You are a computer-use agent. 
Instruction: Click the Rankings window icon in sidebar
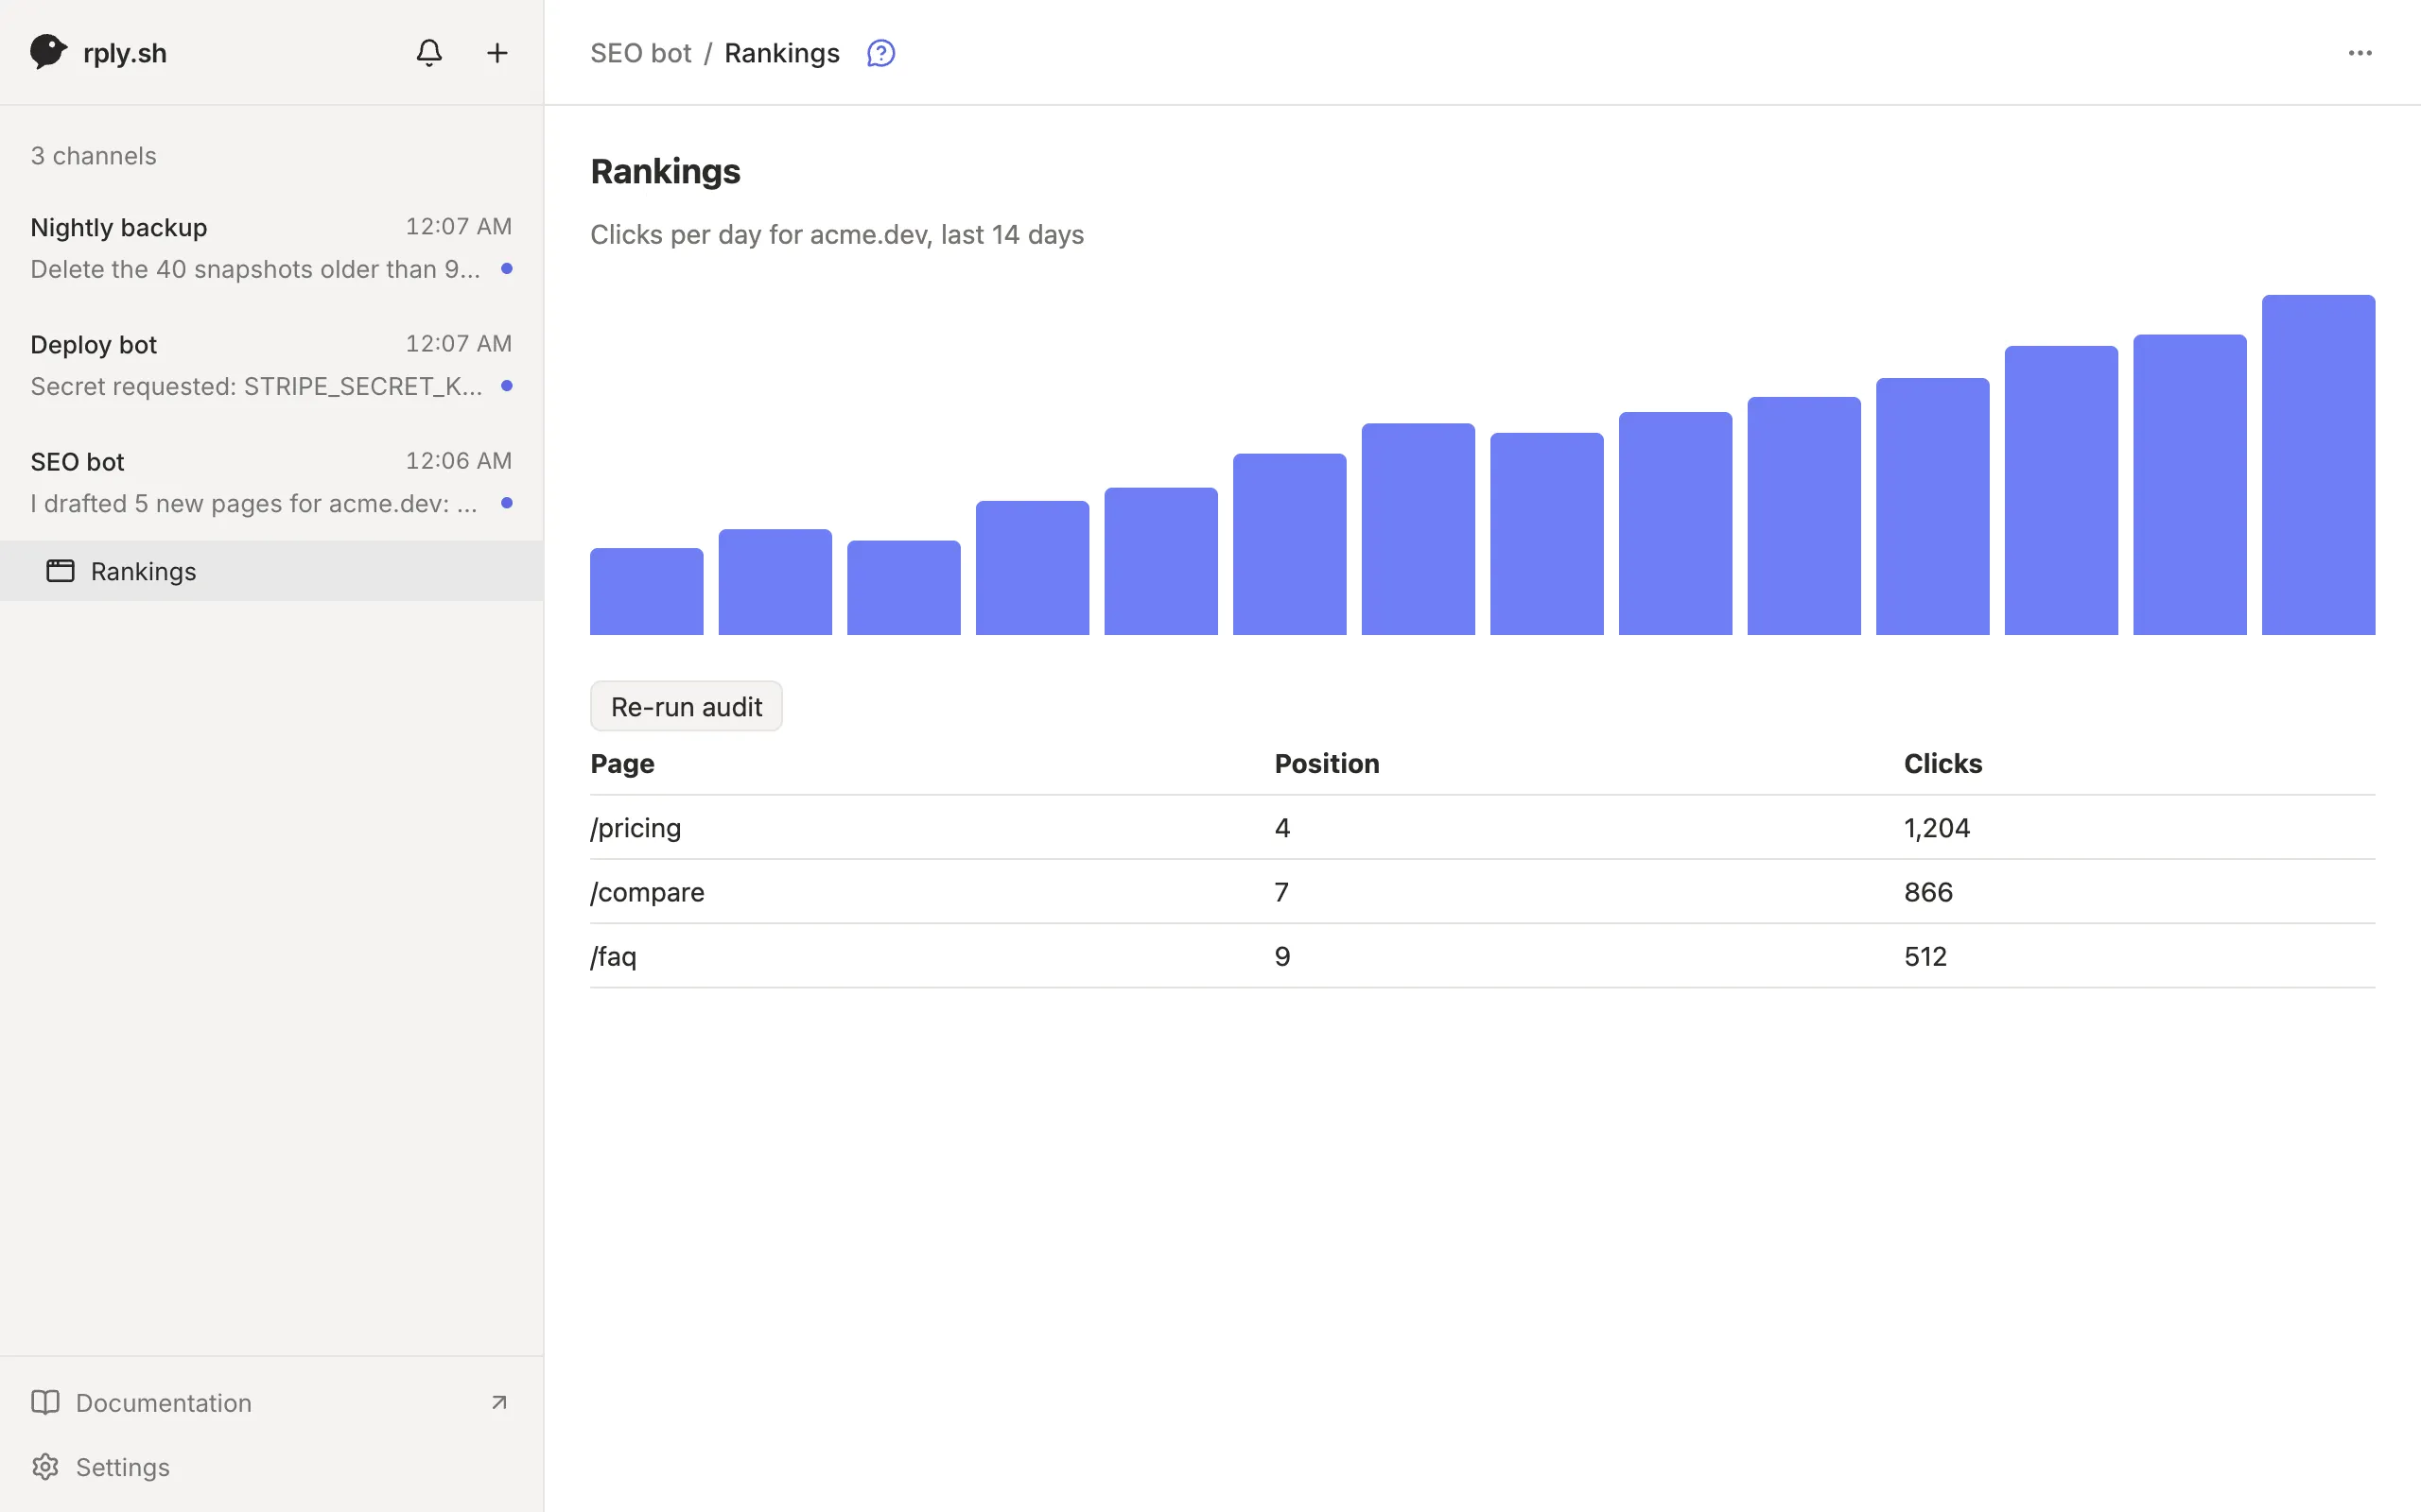coord(60,571)
